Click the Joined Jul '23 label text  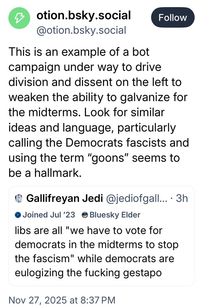(x=49, y=215)
